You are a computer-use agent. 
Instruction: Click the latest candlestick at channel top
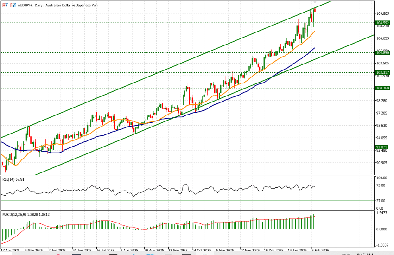pyautogui.click(x=315, y=11)
